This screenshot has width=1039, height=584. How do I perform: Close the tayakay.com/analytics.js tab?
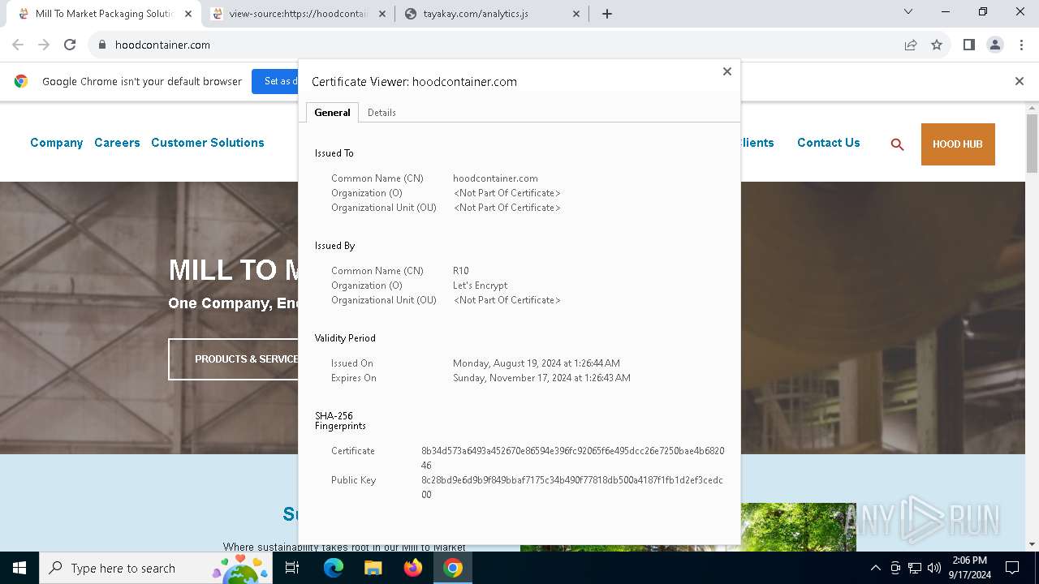[x=576, y=14]
